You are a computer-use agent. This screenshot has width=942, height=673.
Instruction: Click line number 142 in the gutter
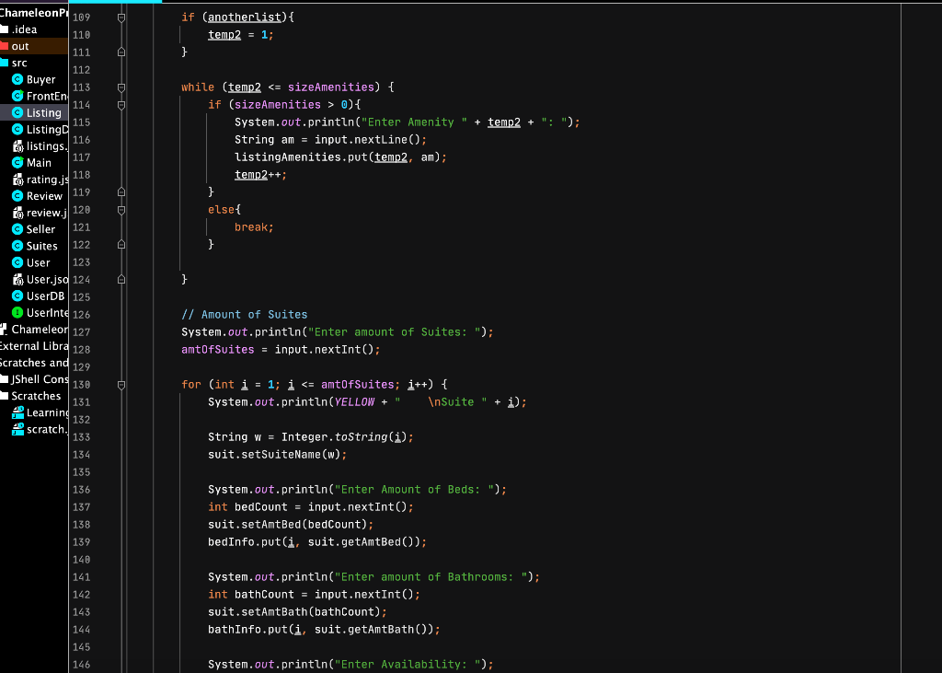tap(81, 594)
